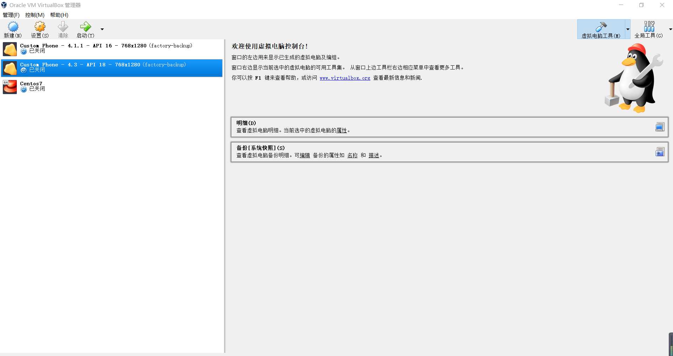This screenshot has height=356, width=673.
Task: Click Custom Phone 4.3 VM OS icon
Action: [10, 68]
